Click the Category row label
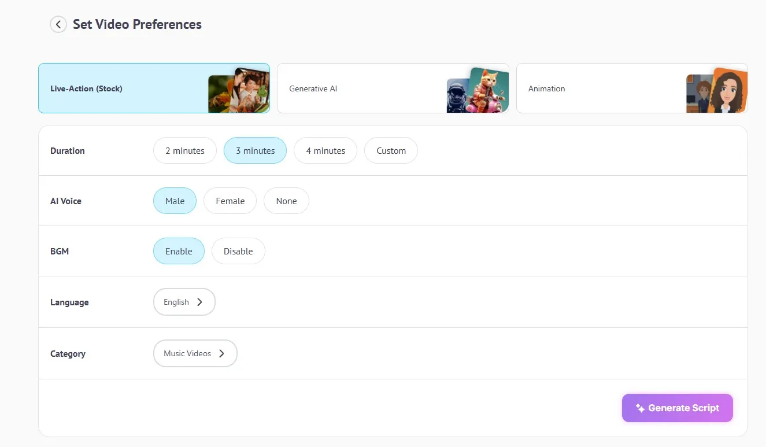Image resolution: width=766 pixels, height=447 pixels. click(x=68, y=354)
